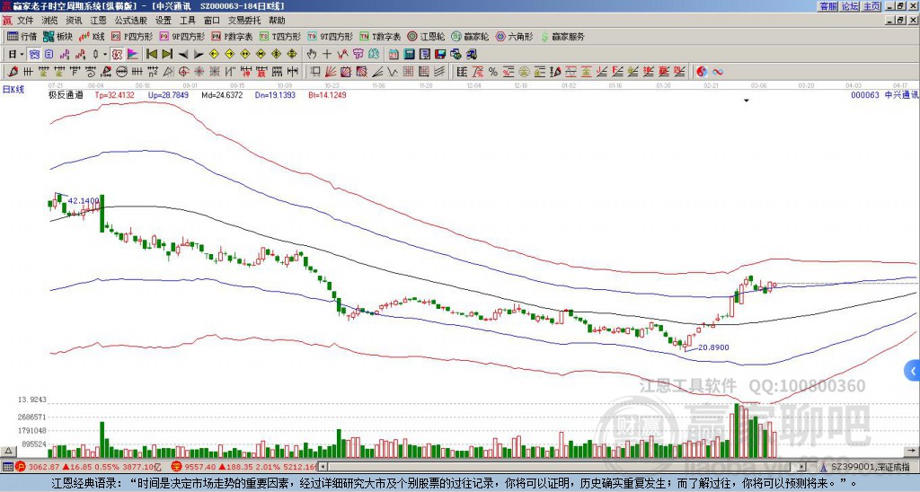Jump to first bar icon
The height and width of the screenshot is (492, 920).
(x=152, y=54)
